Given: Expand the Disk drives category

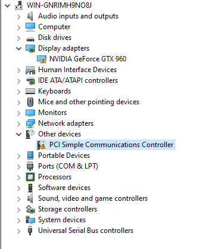Looking at the screenshot, I should 19,38.
